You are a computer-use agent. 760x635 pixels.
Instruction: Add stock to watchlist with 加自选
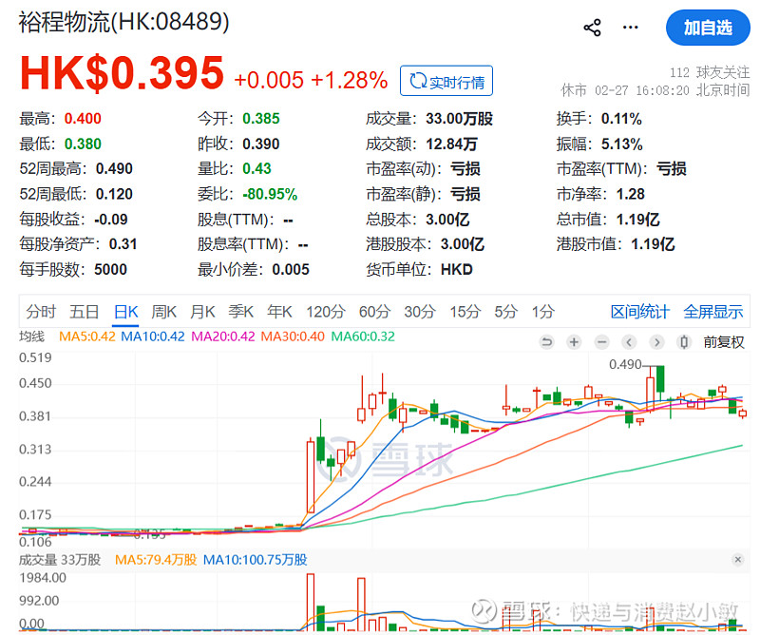coord(708,28)
